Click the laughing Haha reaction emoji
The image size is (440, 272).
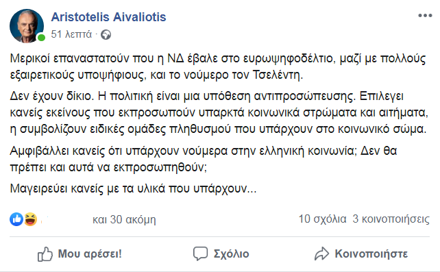point(30,219)
